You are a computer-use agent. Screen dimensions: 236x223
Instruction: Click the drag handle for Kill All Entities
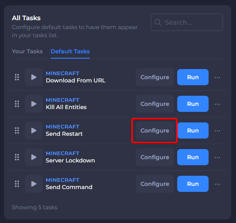[x=17, y=104]
